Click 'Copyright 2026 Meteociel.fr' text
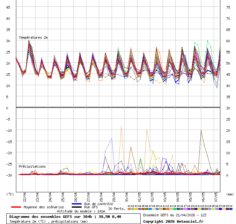This screenshot has height=224, width=236. click(x=173, y=221)
